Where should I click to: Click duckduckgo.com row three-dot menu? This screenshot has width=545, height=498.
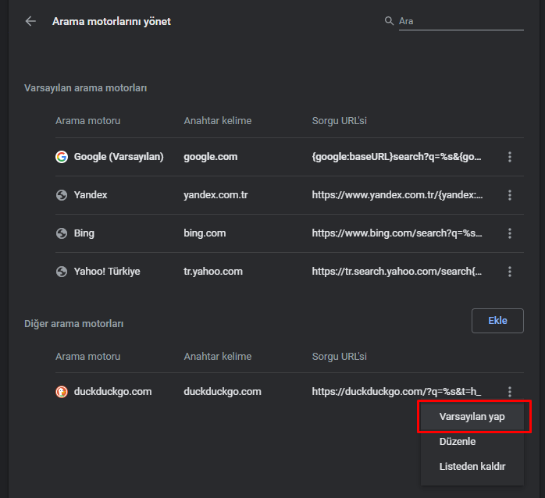pos(510,392)
